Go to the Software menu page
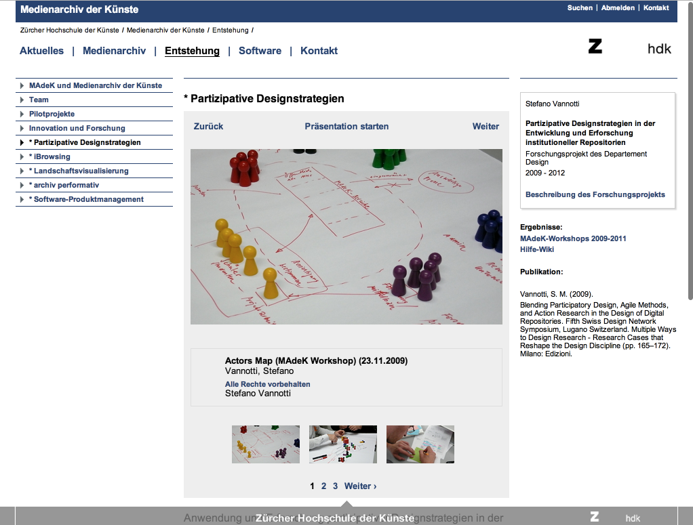Image resolution: width=693 pixels, height=525 pixels. (x=260, y=51)
